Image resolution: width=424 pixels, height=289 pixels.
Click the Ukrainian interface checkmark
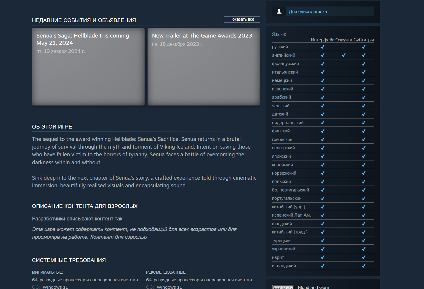tap(323, 249)
